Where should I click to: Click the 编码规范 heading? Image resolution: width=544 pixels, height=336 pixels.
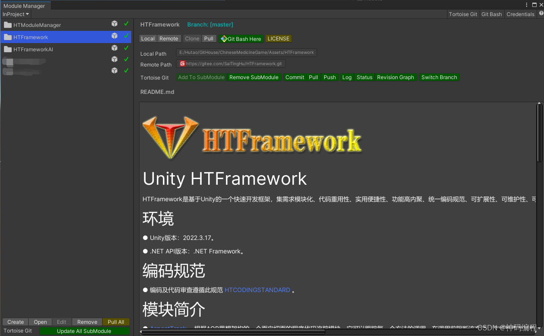(174, 271)
